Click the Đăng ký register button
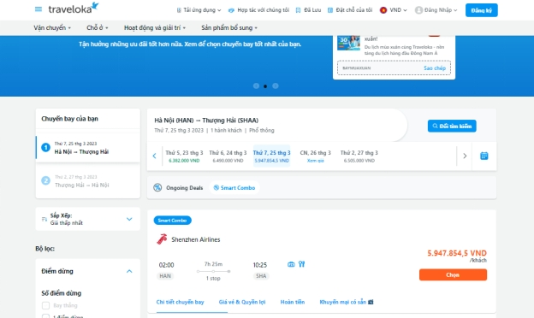This screenshot has width=534, height=318. [x=481, y=10]
